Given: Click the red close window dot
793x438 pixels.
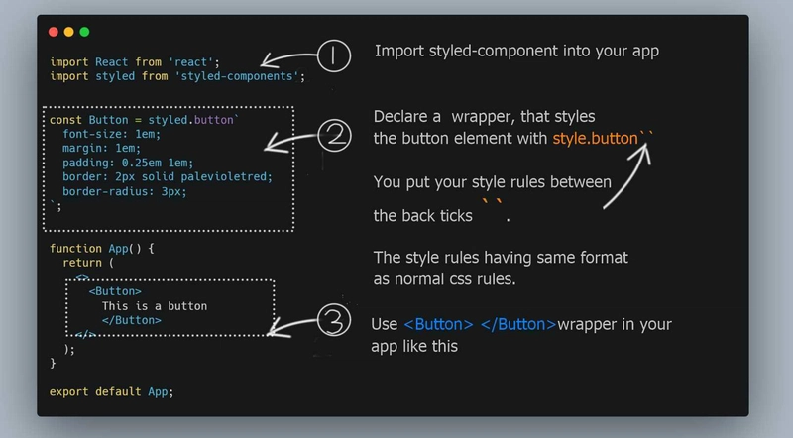Looking at the screenshot, I should (54, 32).
